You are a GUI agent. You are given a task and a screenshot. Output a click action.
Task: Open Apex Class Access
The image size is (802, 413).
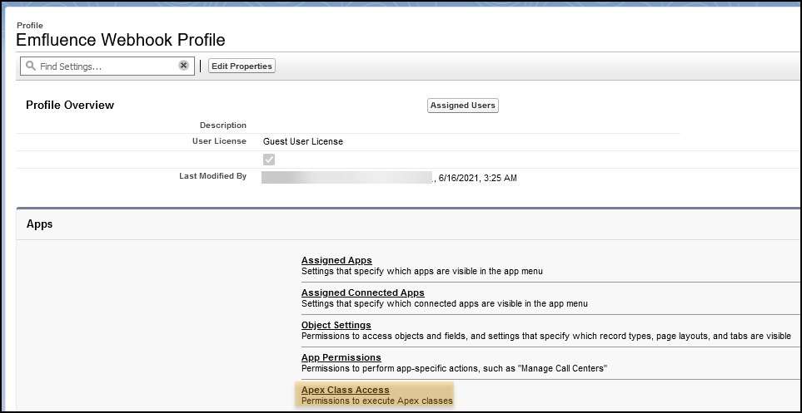(346, 390)
